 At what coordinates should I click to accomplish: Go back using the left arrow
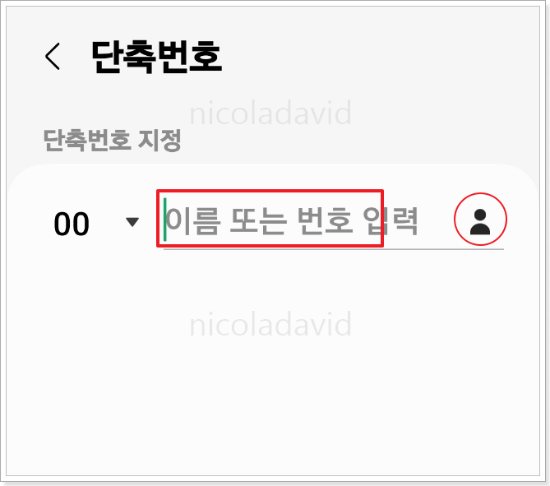(x=53, y=56)
